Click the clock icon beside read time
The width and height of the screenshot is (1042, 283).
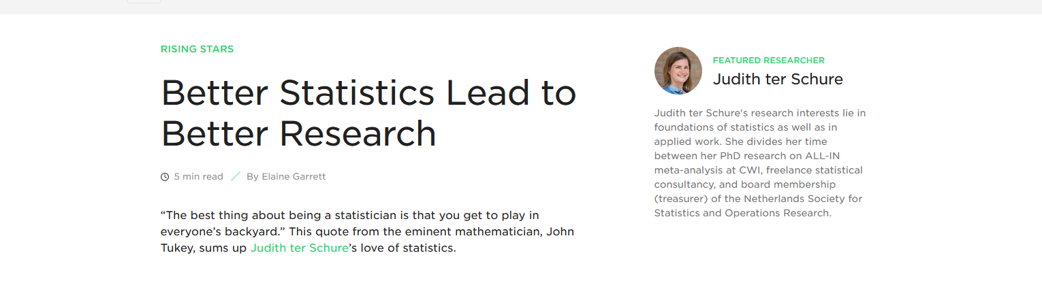[x=165, y=177]
